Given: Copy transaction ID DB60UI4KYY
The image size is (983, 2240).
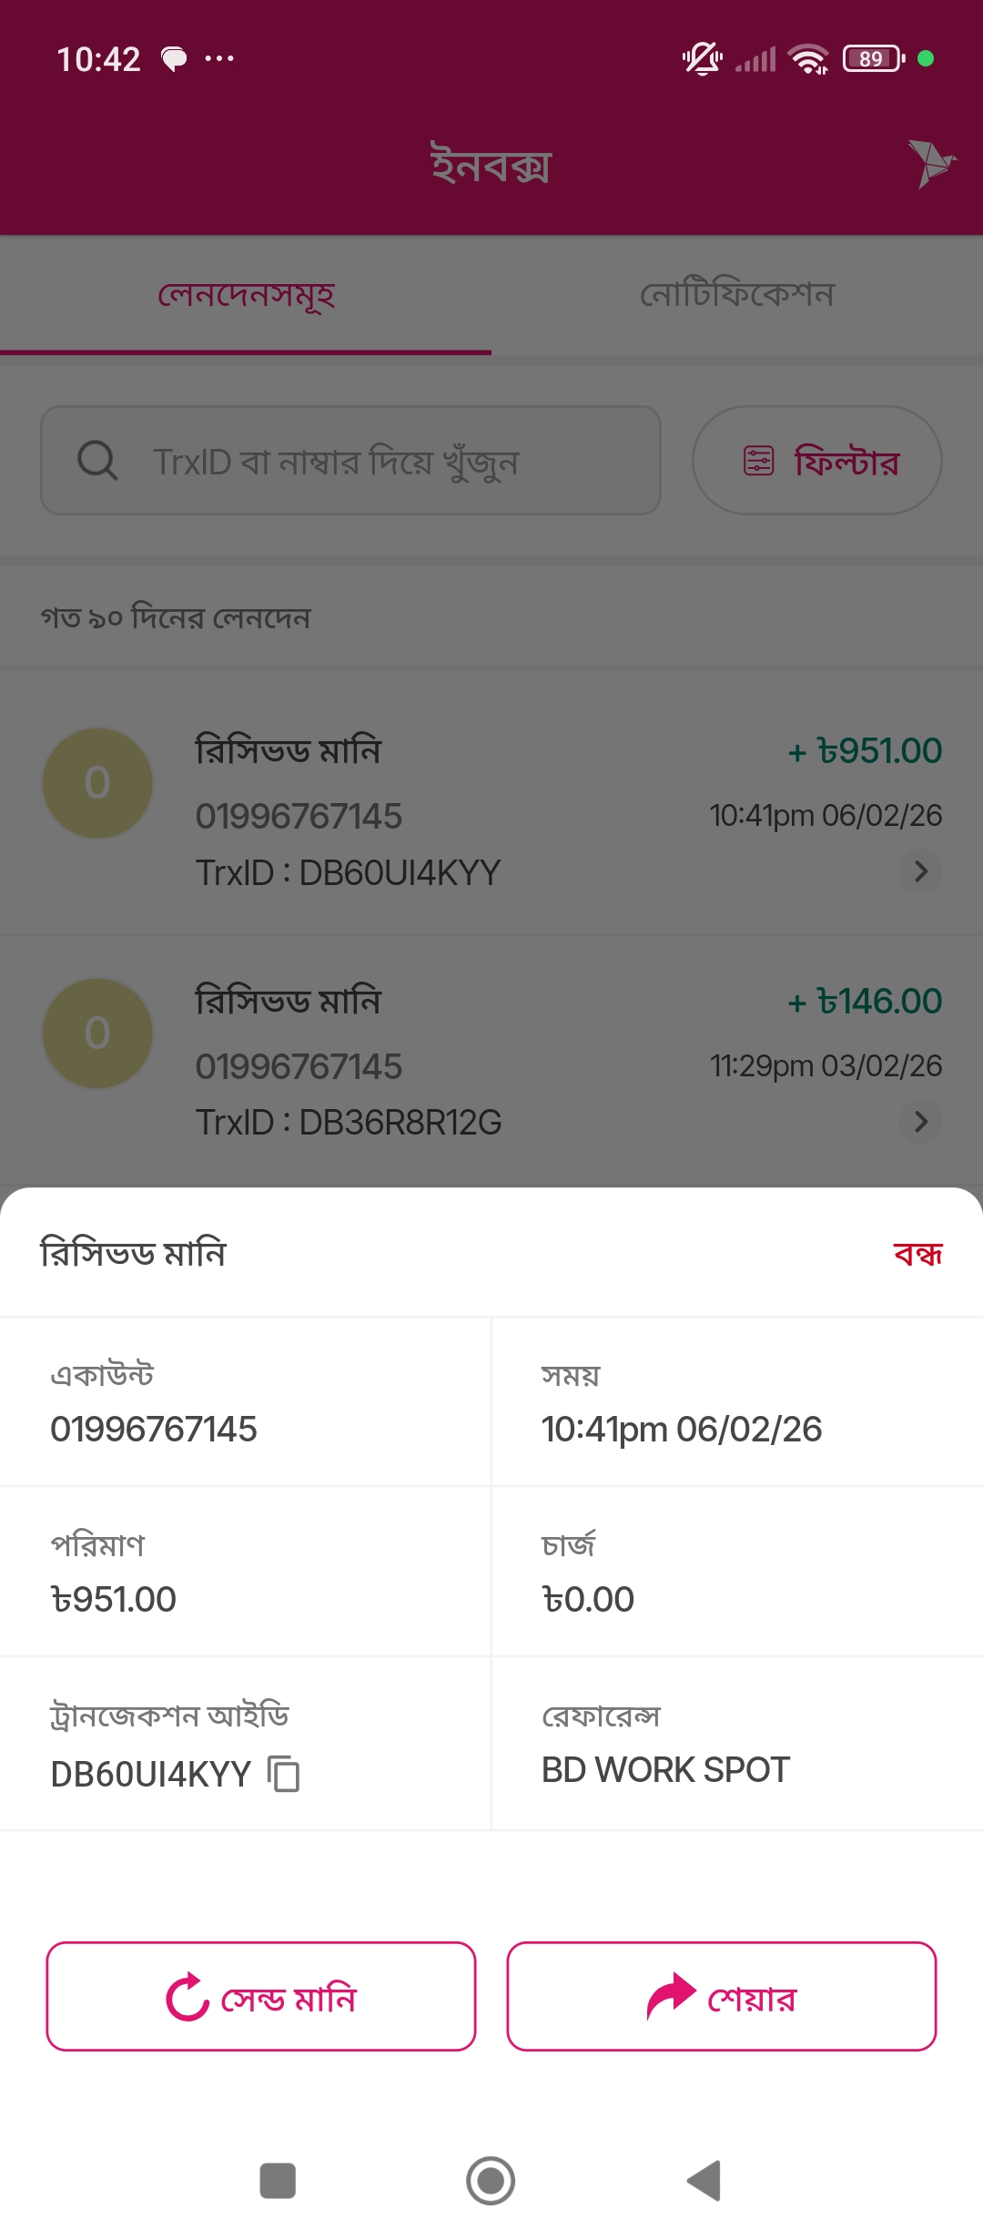Looking at the screenshot, I should pyautogui.click(x=284, y=1774).
